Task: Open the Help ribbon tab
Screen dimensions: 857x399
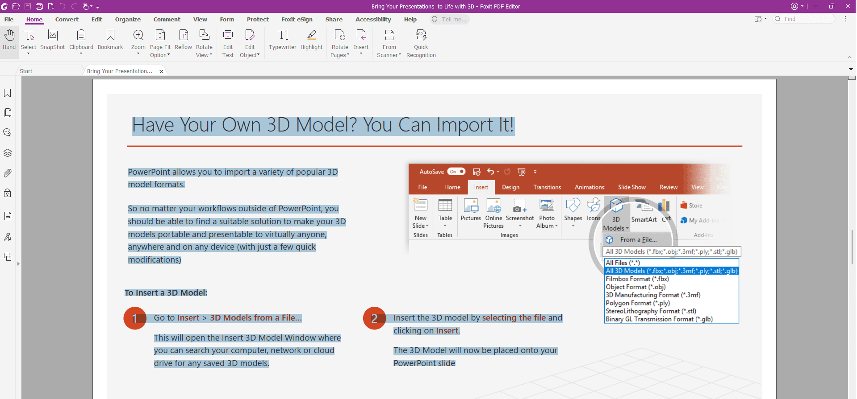Action: (x=410, y=19)
